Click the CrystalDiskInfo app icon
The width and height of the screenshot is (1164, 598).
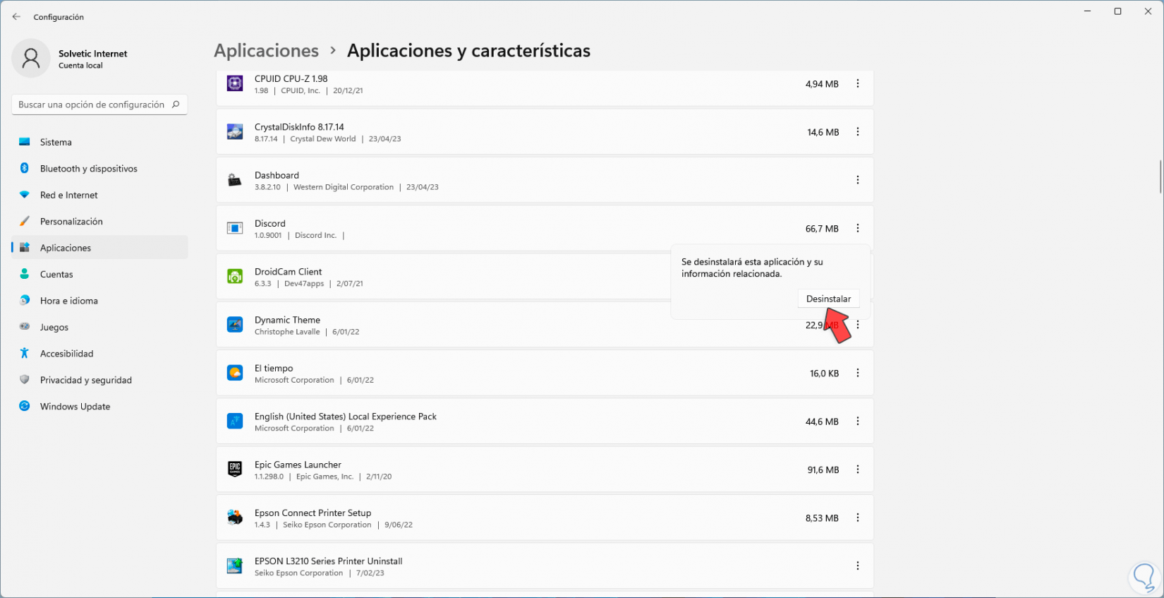(x=235, y=132)
